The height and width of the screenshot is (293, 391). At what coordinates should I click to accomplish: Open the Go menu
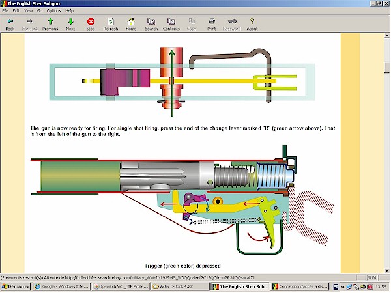click(x=40, y=10)
